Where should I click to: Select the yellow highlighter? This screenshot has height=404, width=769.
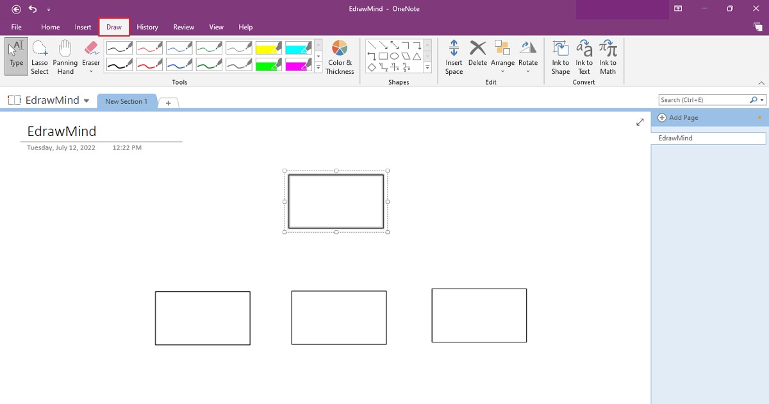[269, 48]
